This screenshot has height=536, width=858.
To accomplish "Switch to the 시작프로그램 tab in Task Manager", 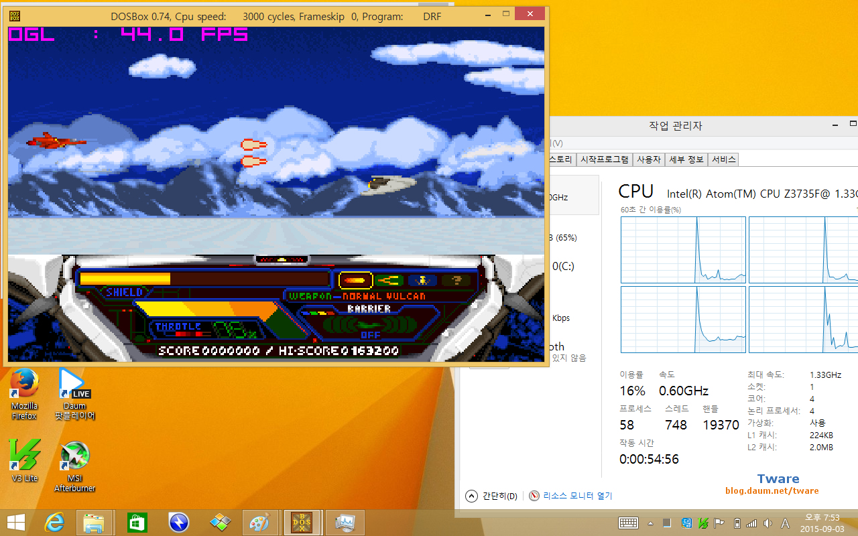I will pyautogui.click(x=605, y=159).
